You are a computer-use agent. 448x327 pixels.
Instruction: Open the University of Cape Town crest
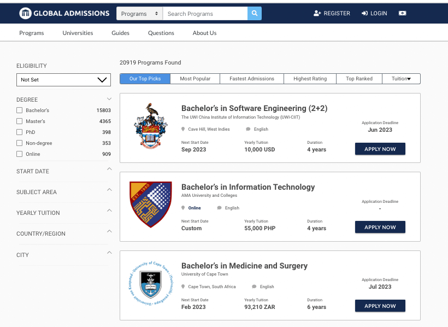[x=151, y=283]
